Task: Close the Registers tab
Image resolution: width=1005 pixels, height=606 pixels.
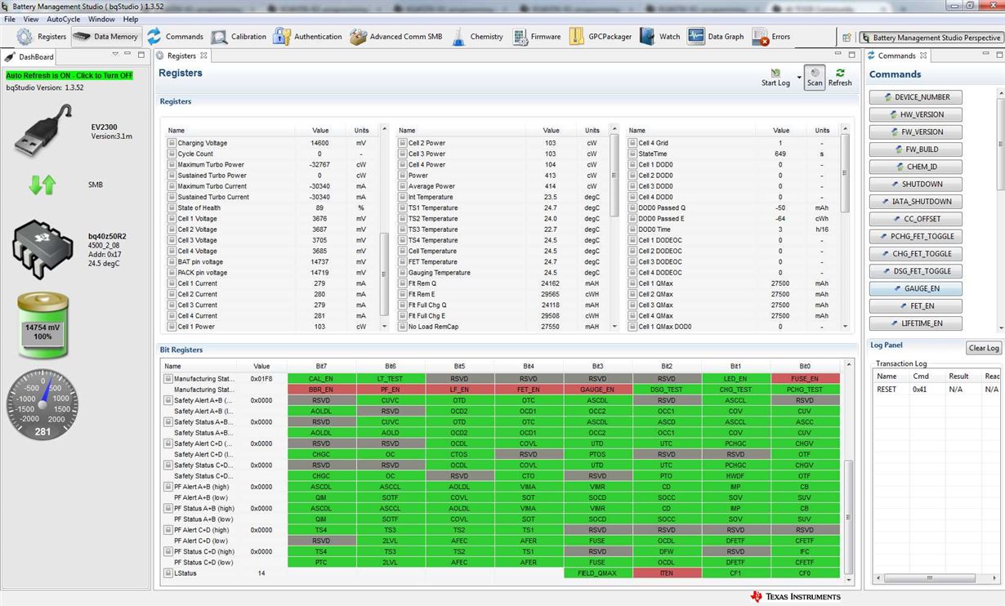Action: pos(204,56)
